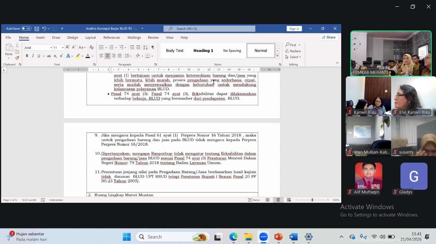Viewport: 436px width, 244px height.
Task: Click the Share button
Action: (x=329, y=37)
